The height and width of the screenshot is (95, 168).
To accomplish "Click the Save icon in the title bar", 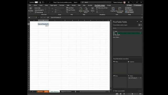I will coord(40,2).
